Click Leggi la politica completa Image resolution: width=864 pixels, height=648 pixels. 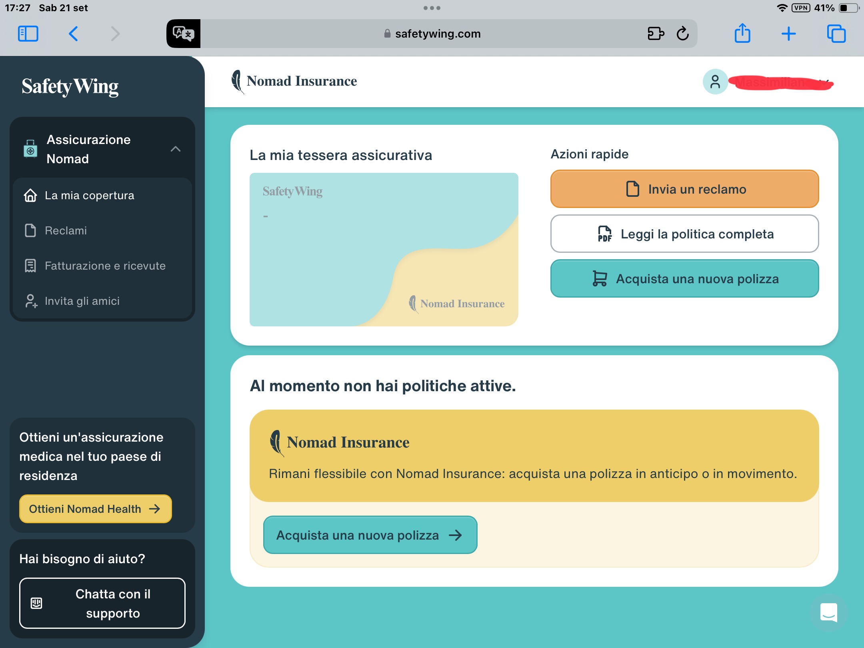684,234
